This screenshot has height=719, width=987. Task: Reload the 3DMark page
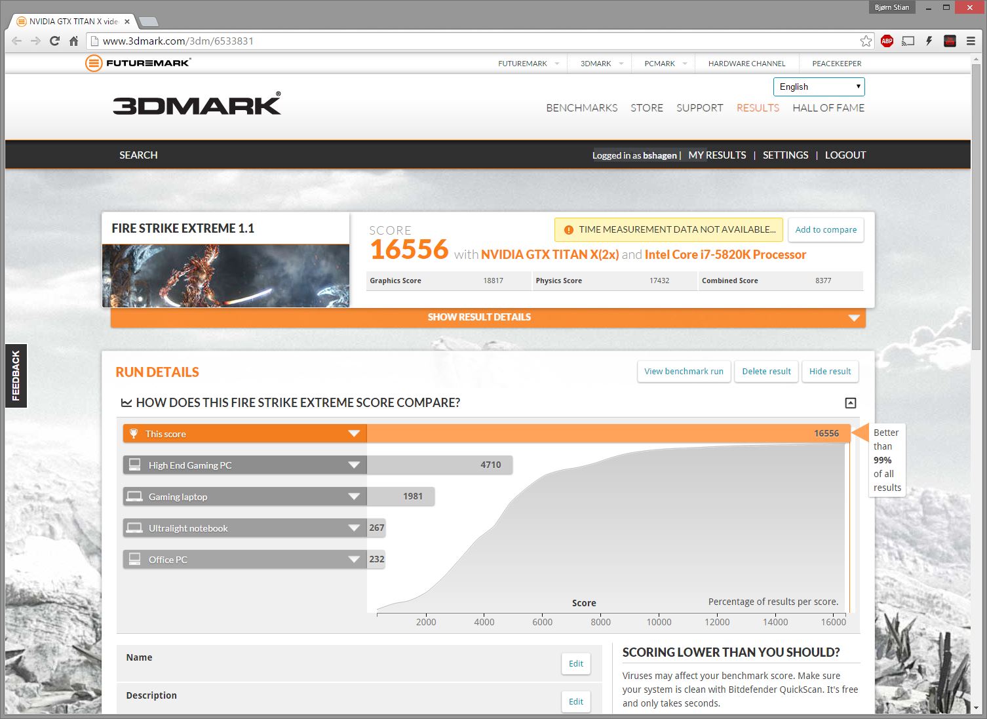click(x=55, y=41)
